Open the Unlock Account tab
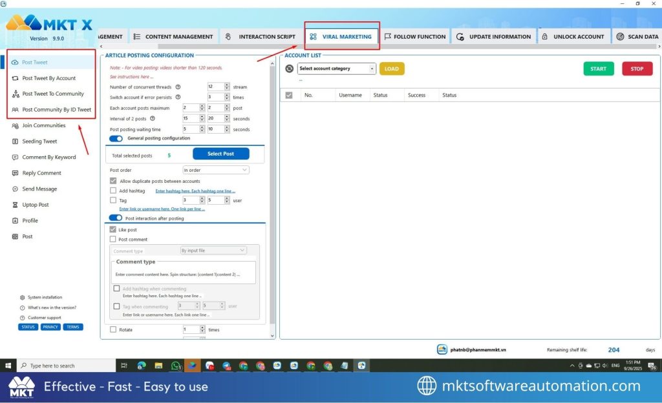This screenshot has height=403, width=662. [x=573, y=37]
